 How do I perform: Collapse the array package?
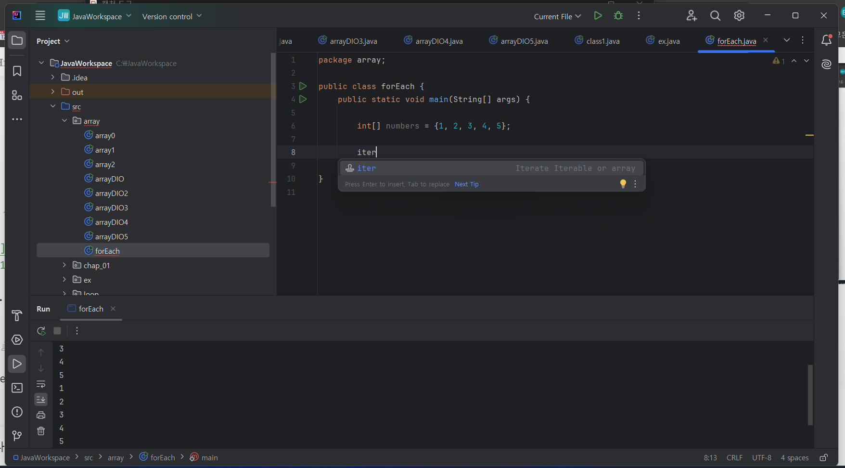(x=64, y=120)
